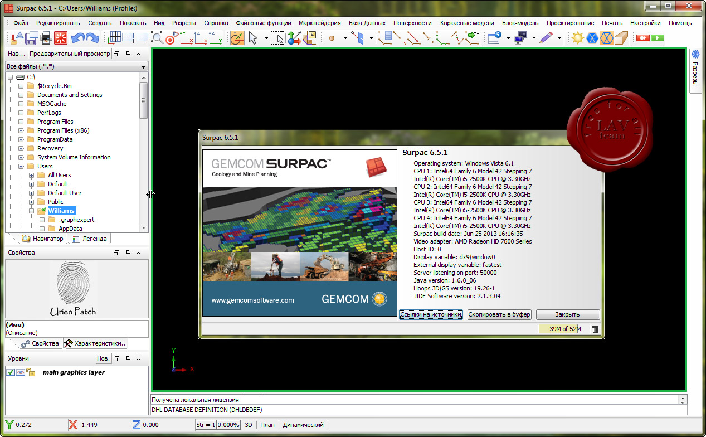The height and width of the screenshot is (437, 706).
Task: Click the network monitors icon
Action: tap(520, 38)
